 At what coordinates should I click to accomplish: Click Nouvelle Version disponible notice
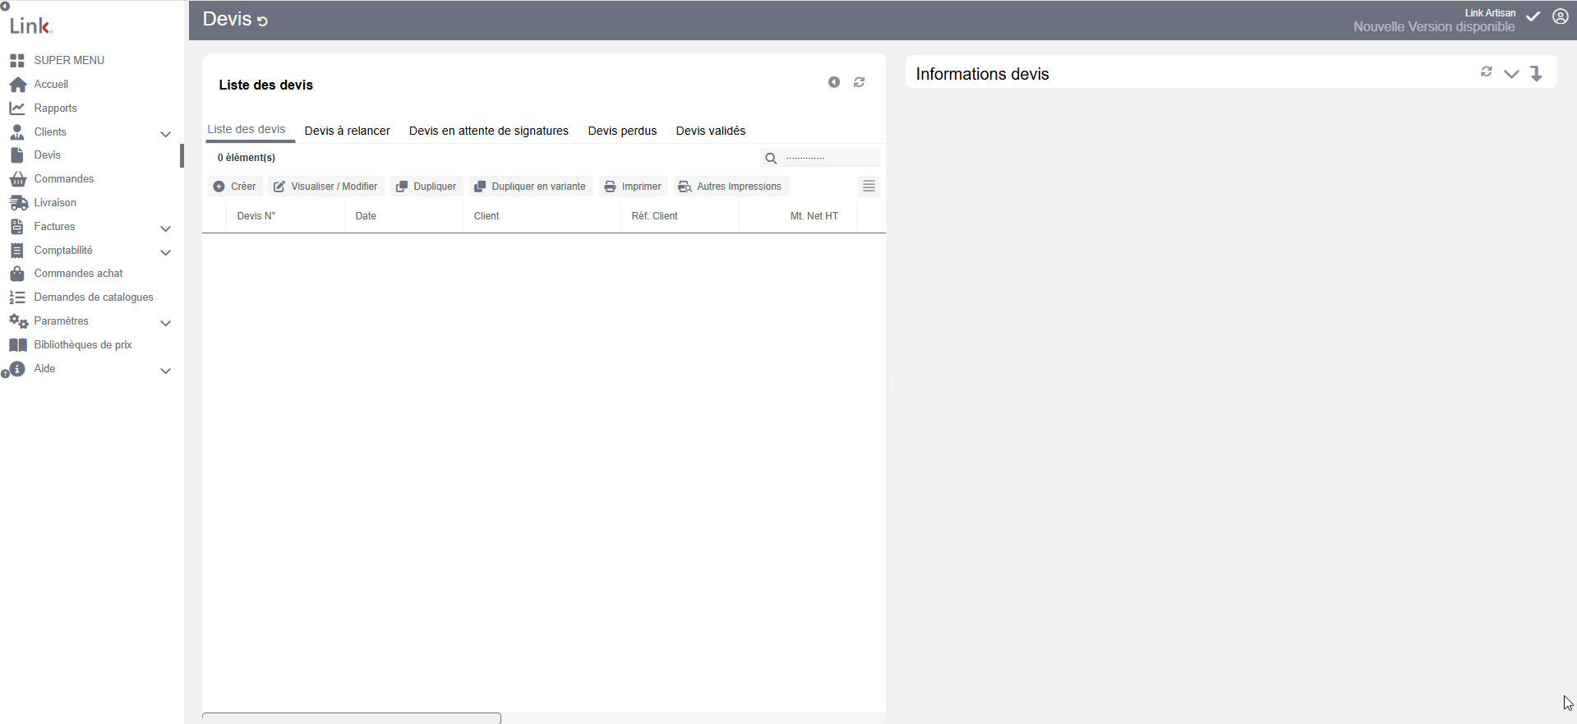1434,27
